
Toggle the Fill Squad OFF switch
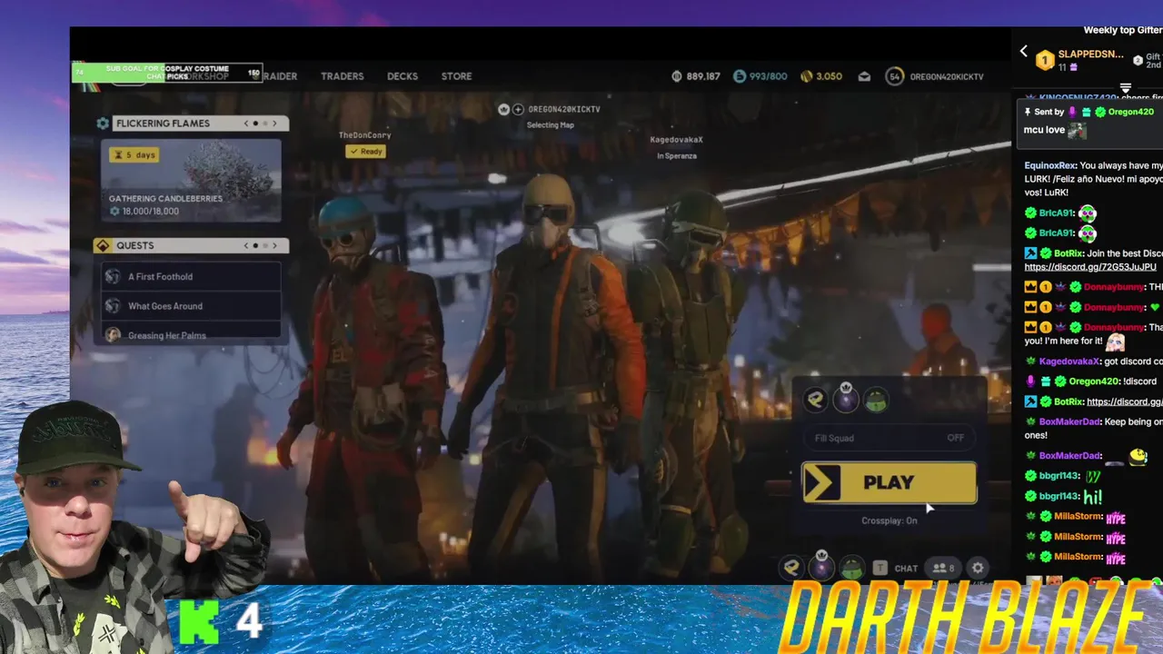[x=889, y=438]
